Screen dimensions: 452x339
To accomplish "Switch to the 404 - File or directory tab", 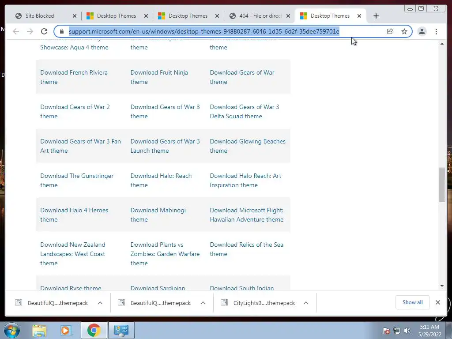I will (260, 16).
